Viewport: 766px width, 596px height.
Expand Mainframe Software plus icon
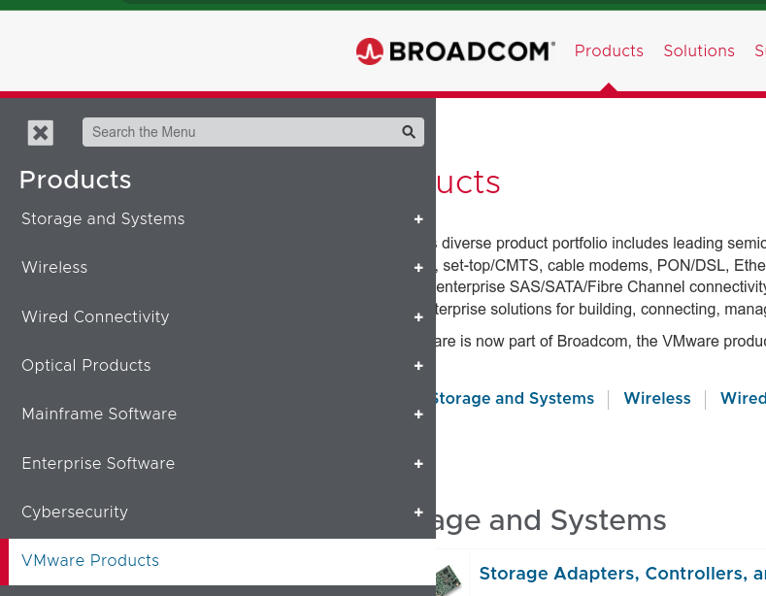coord(418,414)
